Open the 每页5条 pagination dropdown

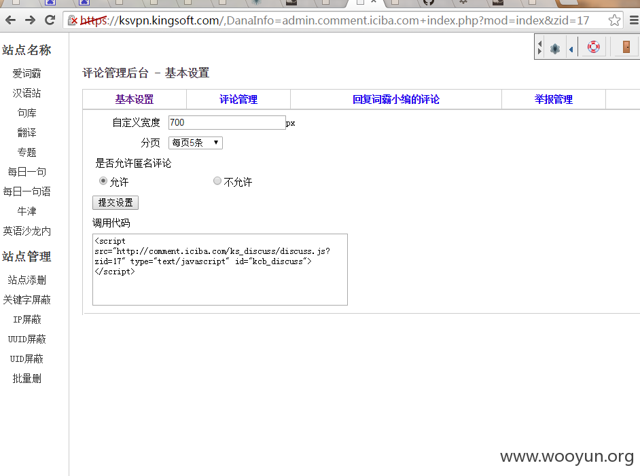[196, 143]
